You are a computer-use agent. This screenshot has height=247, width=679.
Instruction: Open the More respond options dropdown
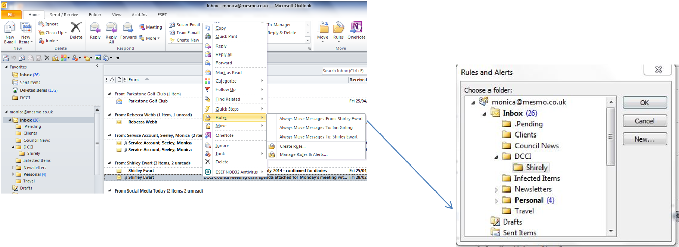[x=150, y=38]
